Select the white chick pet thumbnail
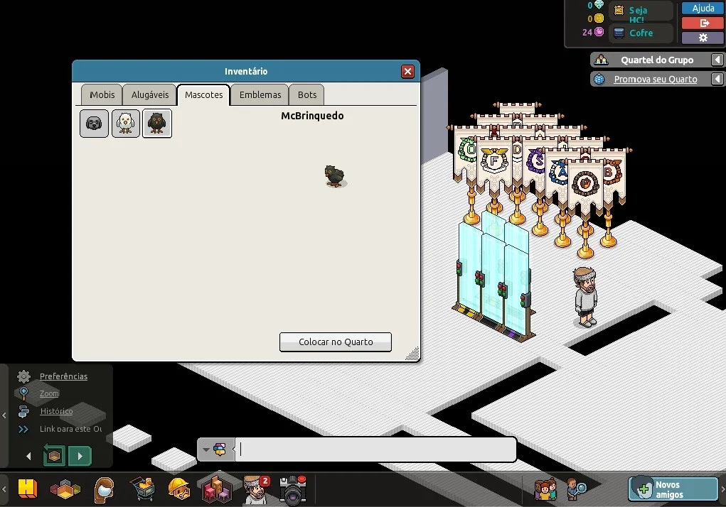The height and width of the screenshot is (507, 726). [x=125, y=124]
